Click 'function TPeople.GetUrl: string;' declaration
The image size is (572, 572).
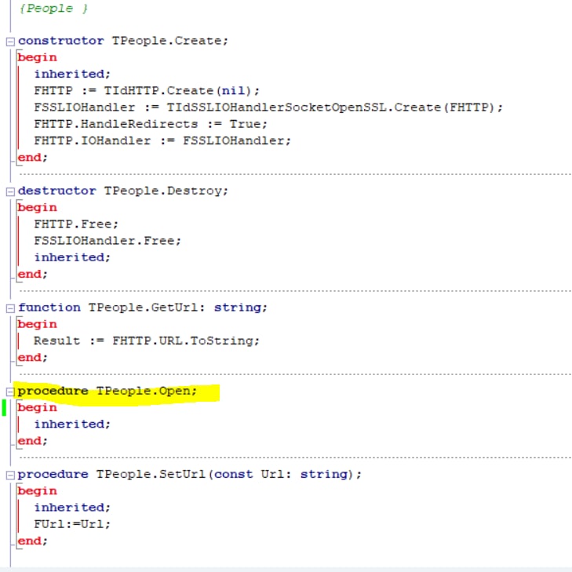click(143, 308)
